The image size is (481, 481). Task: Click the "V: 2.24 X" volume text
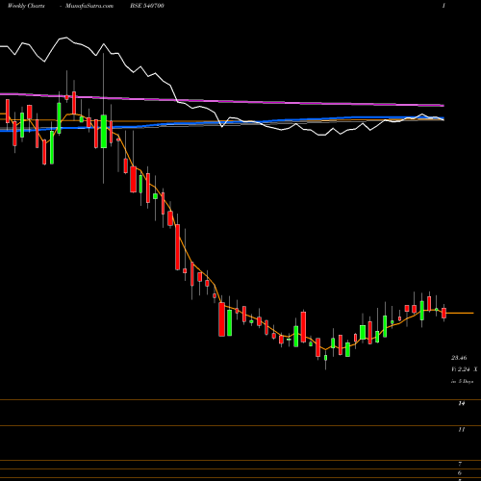pos(464,369)
